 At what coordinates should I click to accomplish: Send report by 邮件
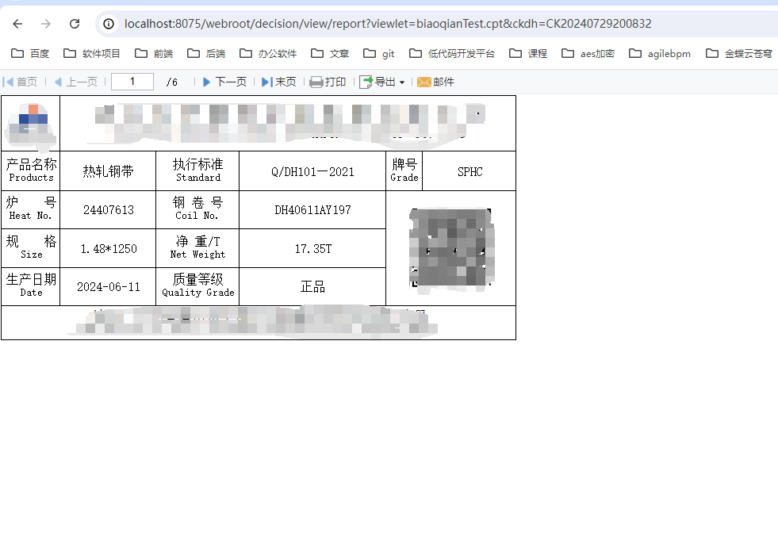[x=435, y=82]
